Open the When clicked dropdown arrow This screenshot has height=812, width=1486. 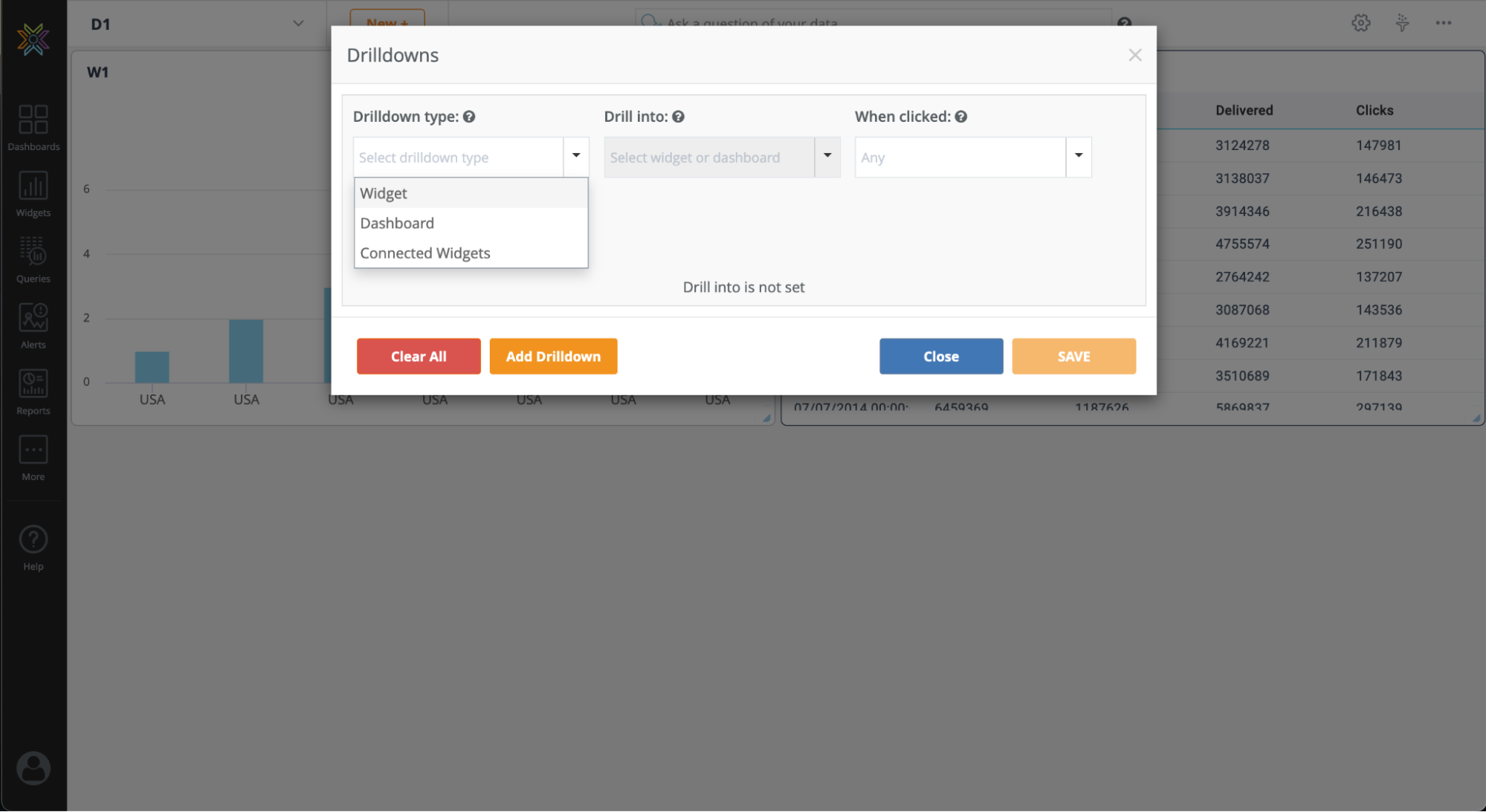(1079, 156)
